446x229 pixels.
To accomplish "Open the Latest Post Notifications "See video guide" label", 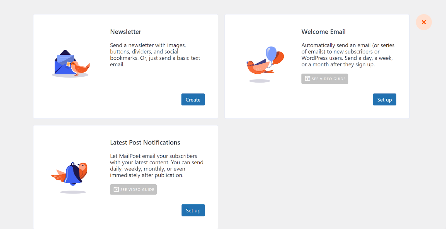I will pos(137,190).
